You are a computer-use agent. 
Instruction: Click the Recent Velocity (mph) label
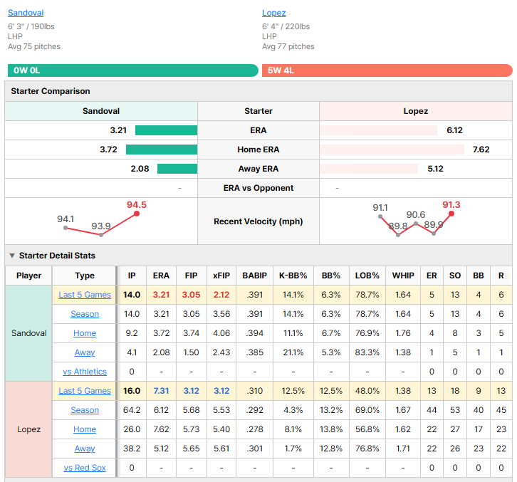(258, 221)
